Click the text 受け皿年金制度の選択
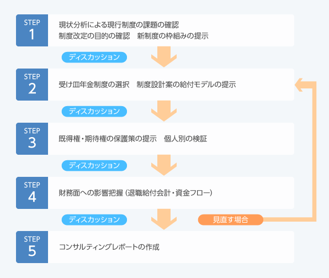 coord(94,85)
